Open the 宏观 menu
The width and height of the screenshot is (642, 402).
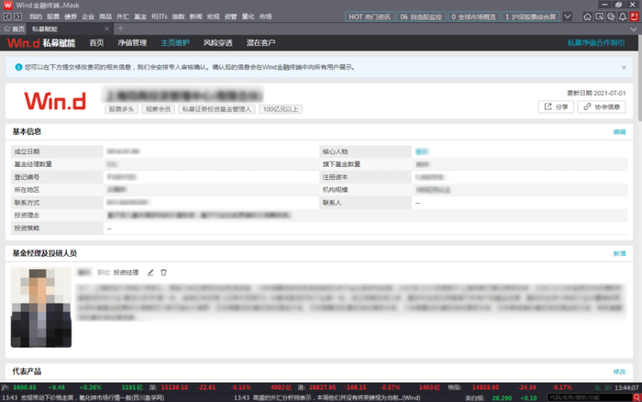coord(213,17)
